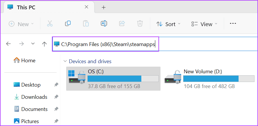Open Desktop in the navigation pane

tap(27, 85)
